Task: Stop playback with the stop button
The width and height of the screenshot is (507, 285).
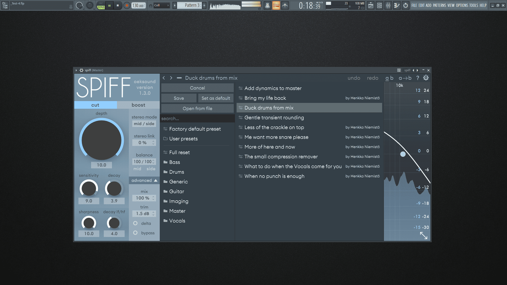Action: 118,5
